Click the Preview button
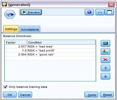The height and width of the screenshot is (100, 117). 31,12
